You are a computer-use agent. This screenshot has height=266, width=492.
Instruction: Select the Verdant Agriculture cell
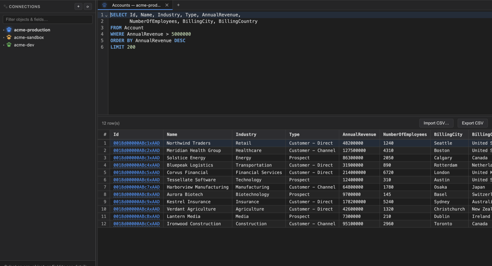[198, 209]
